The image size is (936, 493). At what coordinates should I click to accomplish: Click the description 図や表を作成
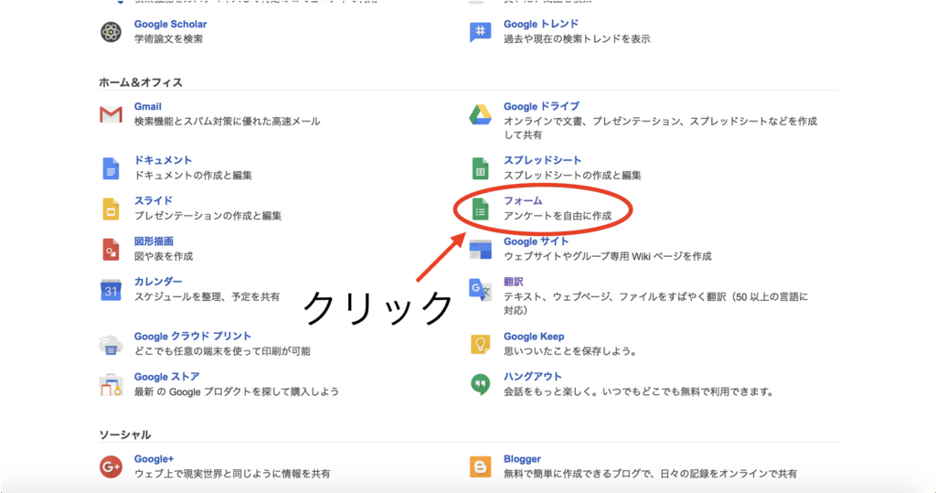tap(163, 256)
